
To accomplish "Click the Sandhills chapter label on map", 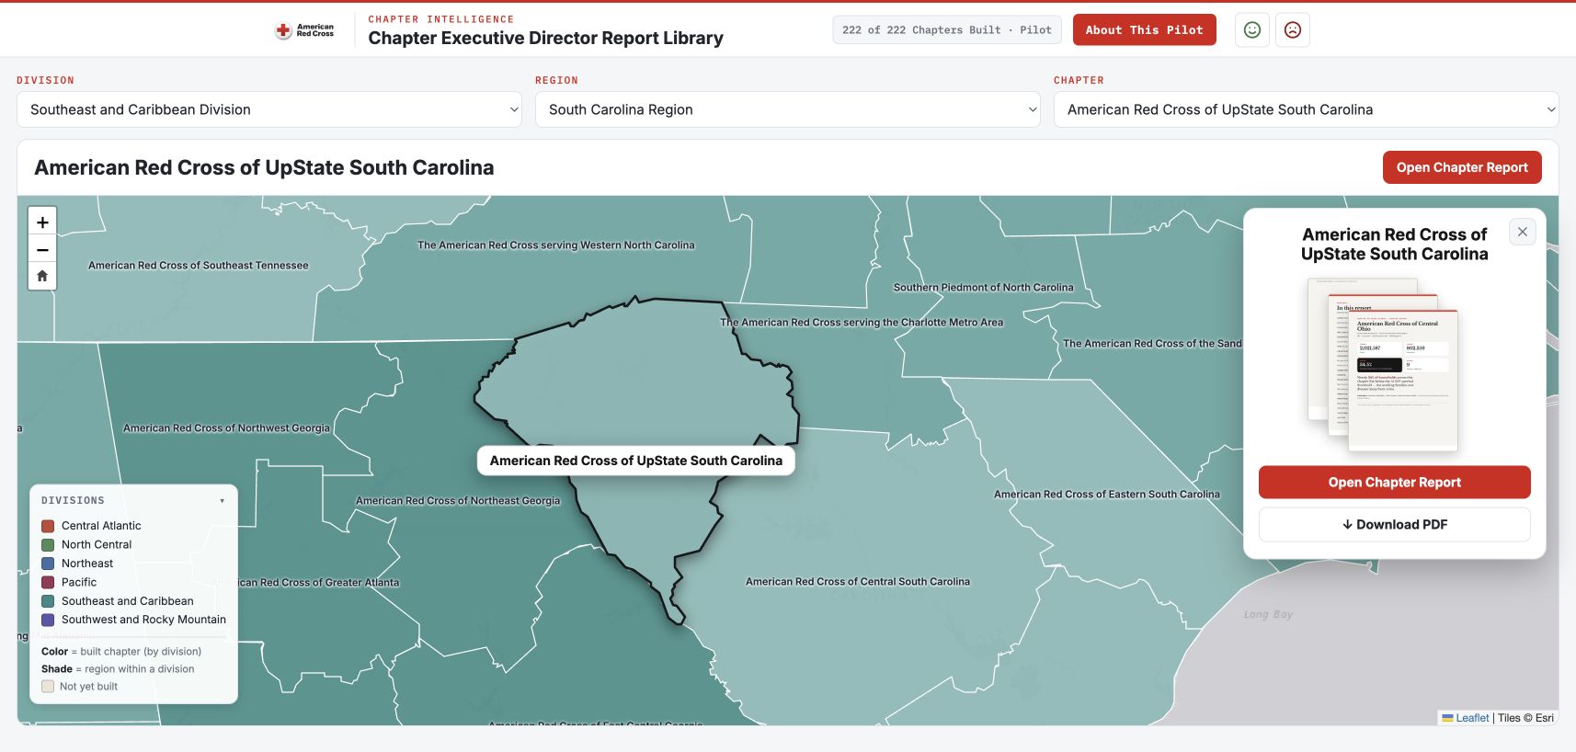I will pos(1152,344).
